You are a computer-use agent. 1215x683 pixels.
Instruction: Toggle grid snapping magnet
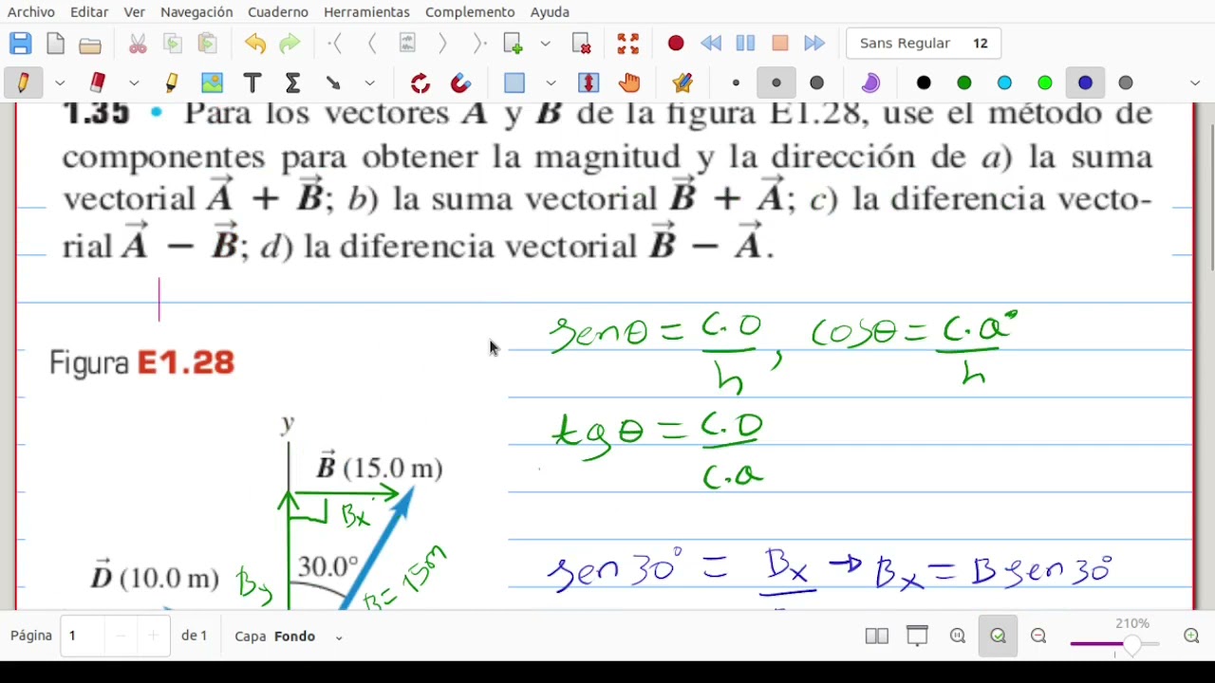[460, 83]
